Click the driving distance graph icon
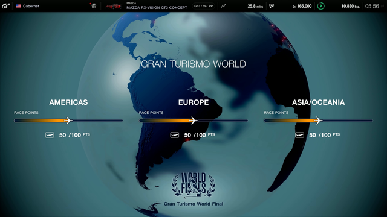Screen dimensions: 387x217 [223, 6]
